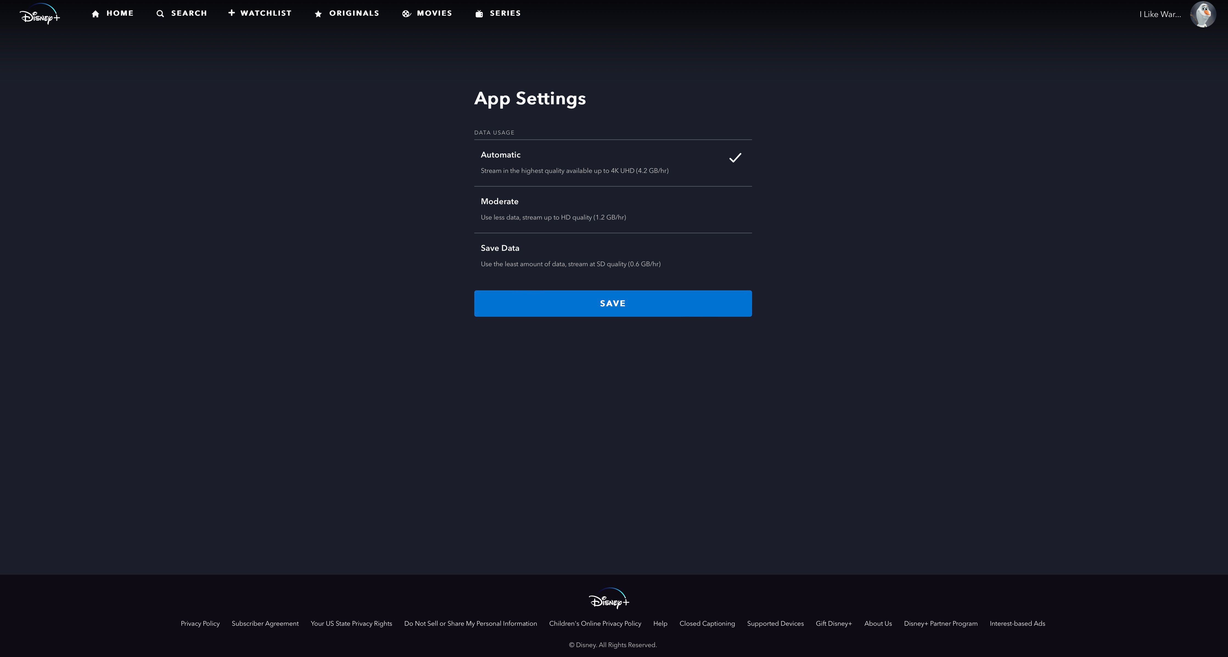This screenshot has height=657, width=1228.
Task: Visit the Interest-based Ads link
Action: coord(1017,623)
